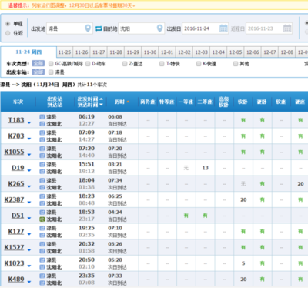The image size is (308, 288).
Task: Click arrival station icon in K1055 row
Action: (42, 156)
